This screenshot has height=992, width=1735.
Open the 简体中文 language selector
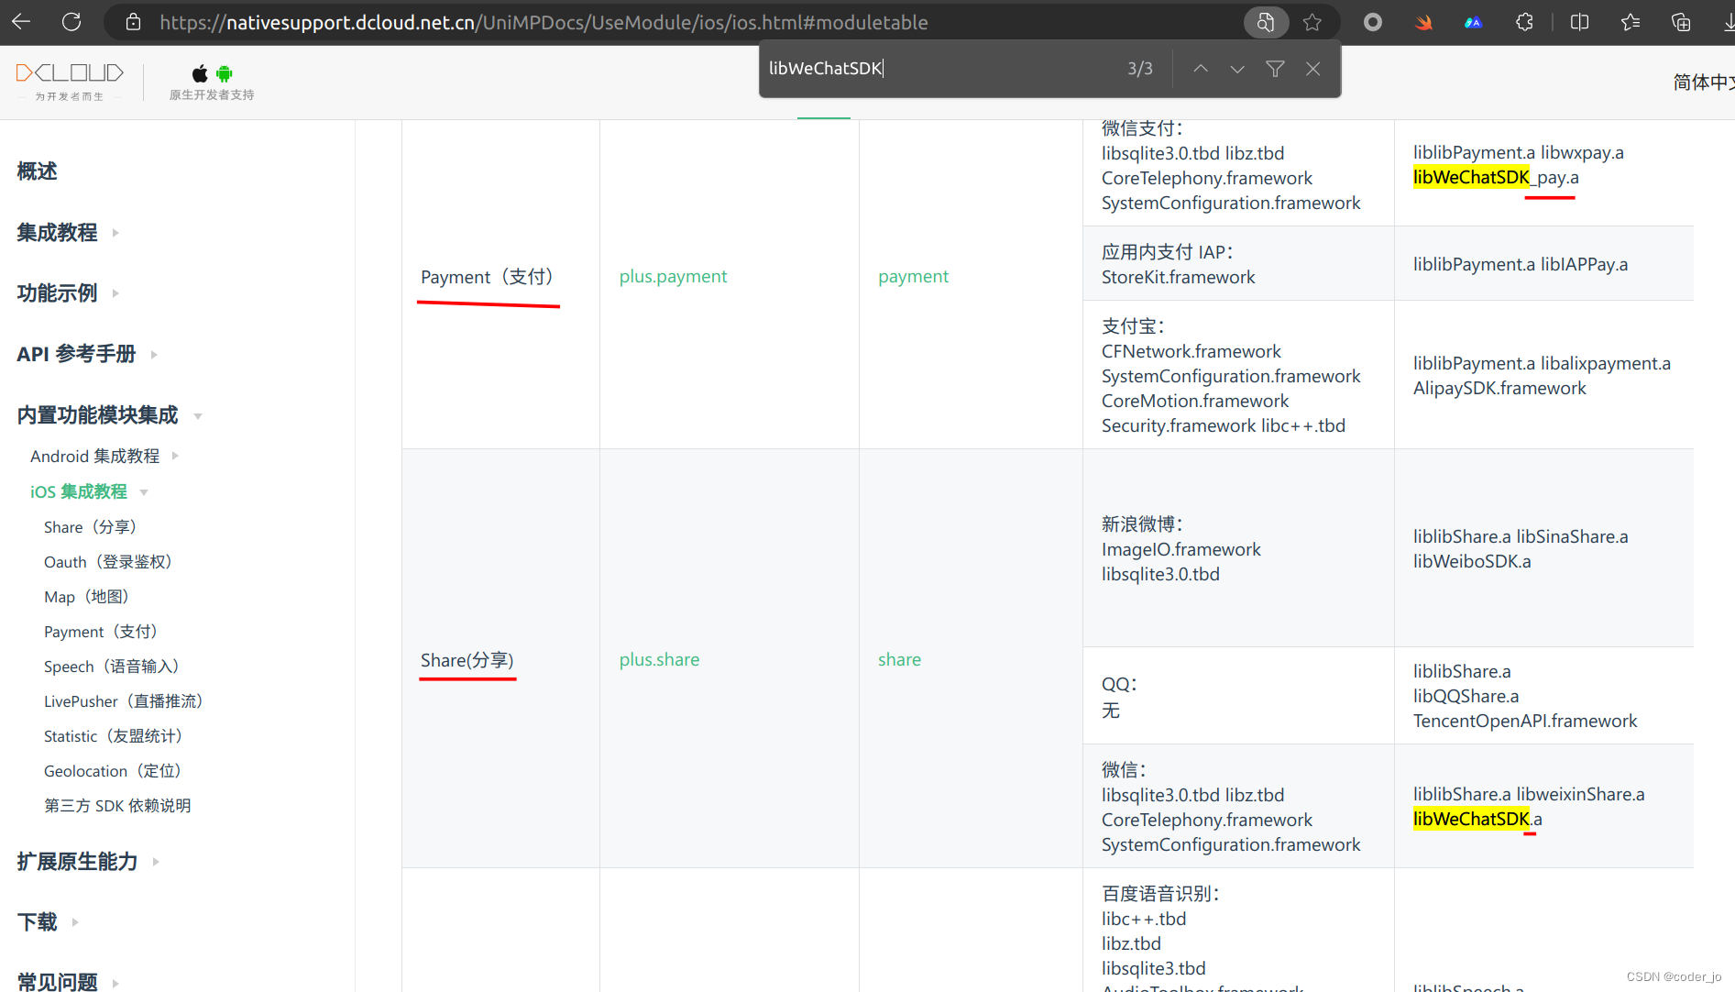tap(1703, 83)
